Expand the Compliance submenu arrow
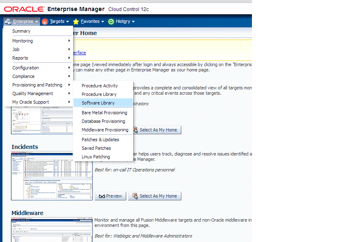Screen dimensions: 343x242 coord(69,76)
